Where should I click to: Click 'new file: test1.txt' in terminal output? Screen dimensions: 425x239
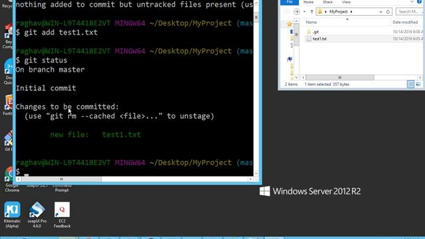point(96,134)
